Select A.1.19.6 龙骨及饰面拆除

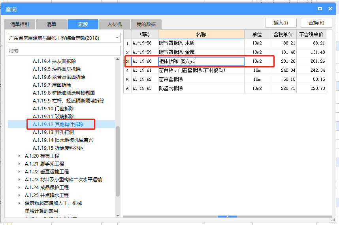59,77
